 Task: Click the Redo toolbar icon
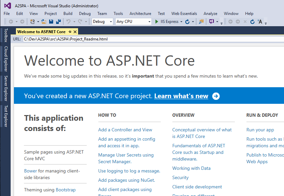80,22
